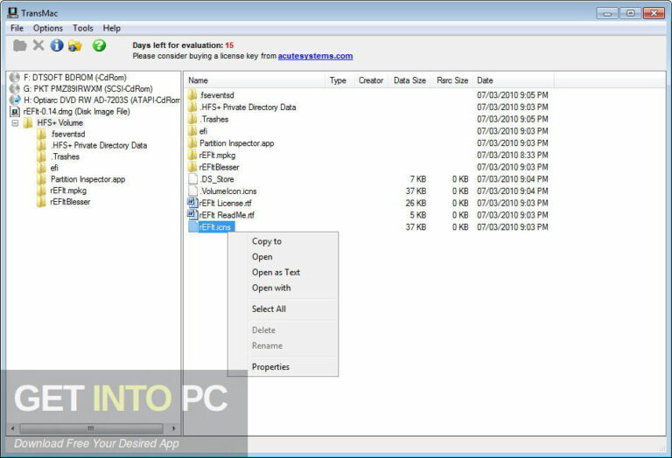The width and height of the screenshot is (672, 458).
Task: Sort by the Name column header
Action: point(255,80)
